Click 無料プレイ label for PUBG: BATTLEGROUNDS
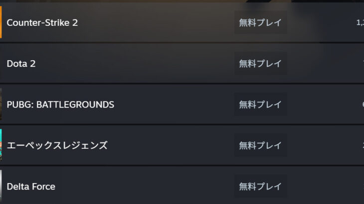 click(260, 104)
